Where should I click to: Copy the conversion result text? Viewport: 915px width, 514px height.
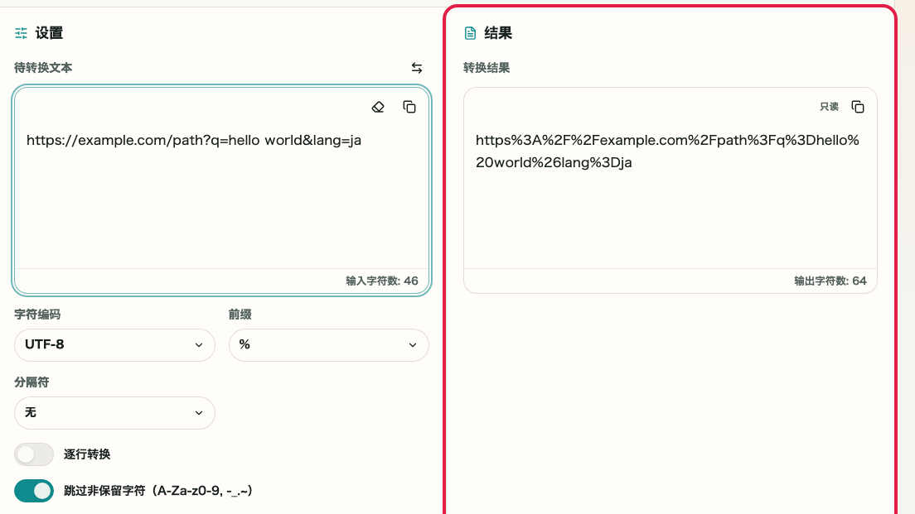click(858, 108)
